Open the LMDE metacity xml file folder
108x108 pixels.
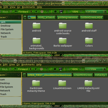point(88,86)
